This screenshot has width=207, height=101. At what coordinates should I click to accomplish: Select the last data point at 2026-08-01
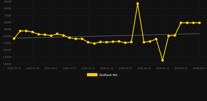click(x=199, y=23)
